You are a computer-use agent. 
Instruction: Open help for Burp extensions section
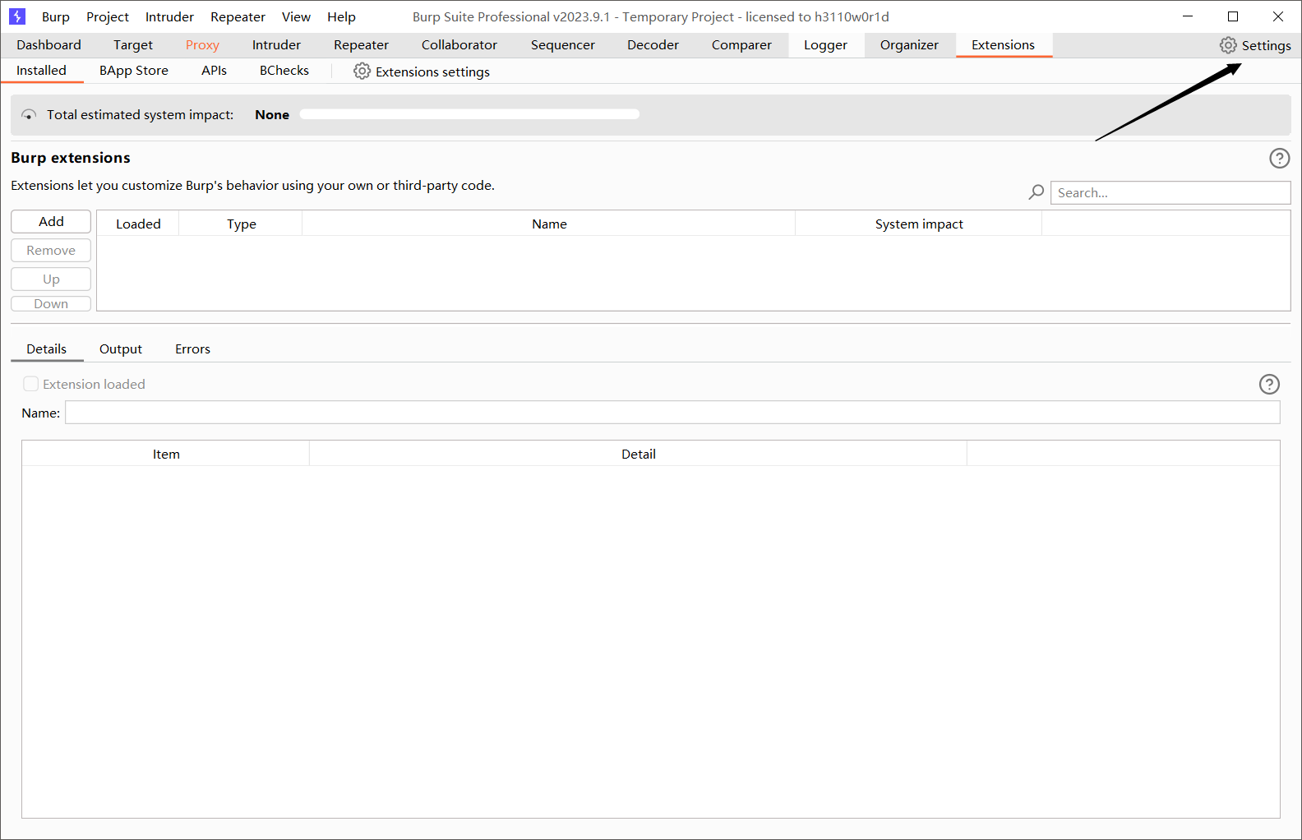(x=1280, y=158)
